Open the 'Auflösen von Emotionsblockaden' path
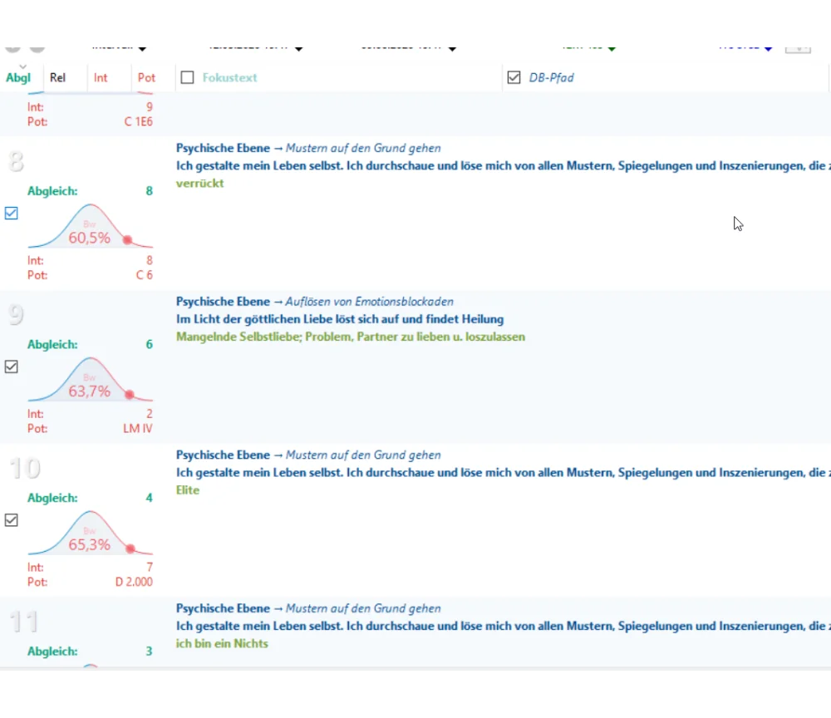This screenshot has width=831, height=718. pyautogui.click(x=369, y=302)
